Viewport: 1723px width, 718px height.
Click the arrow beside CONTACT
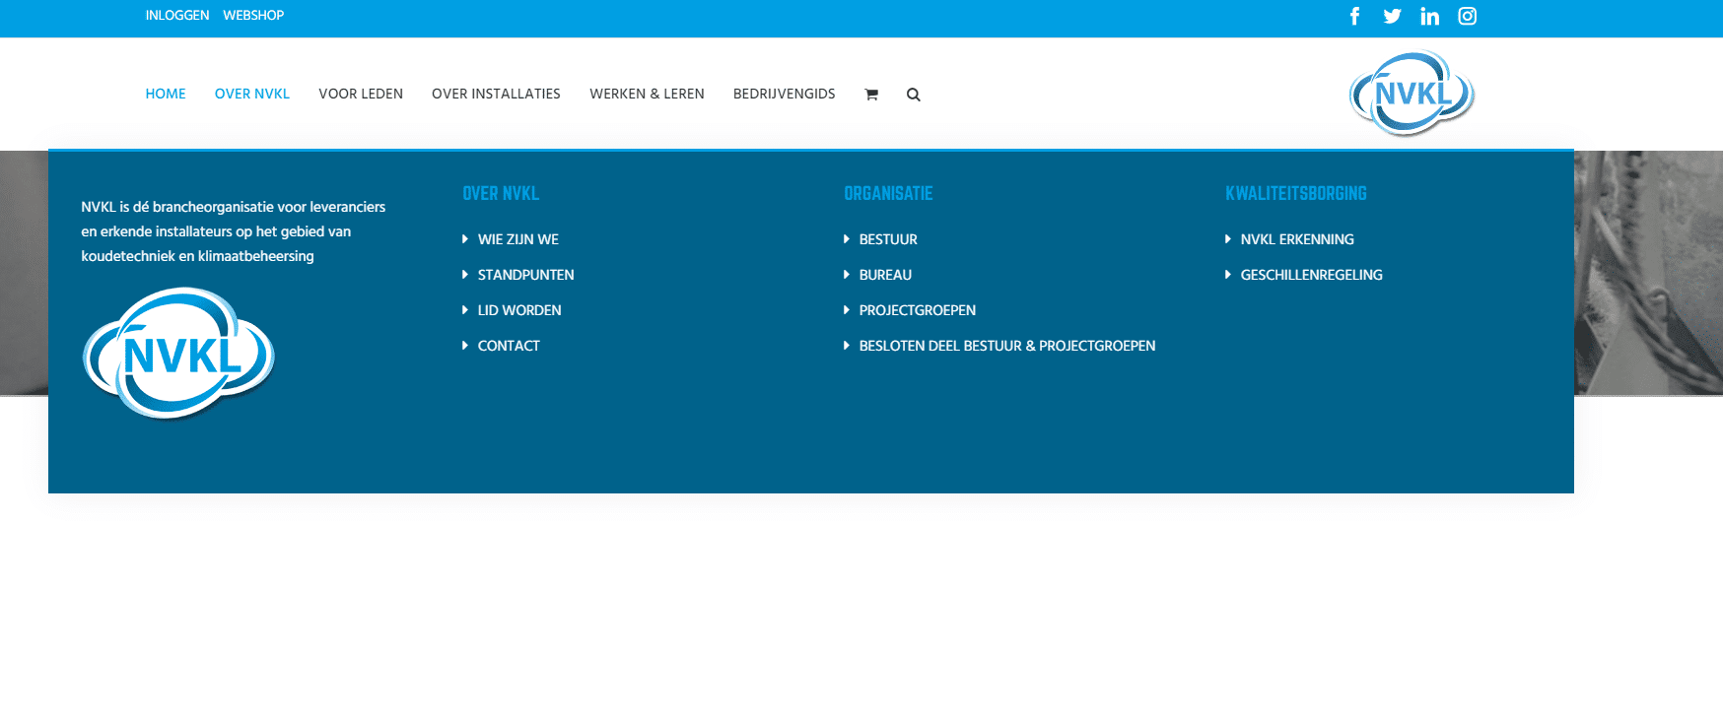pyautogui.click(x=465, y=346)
